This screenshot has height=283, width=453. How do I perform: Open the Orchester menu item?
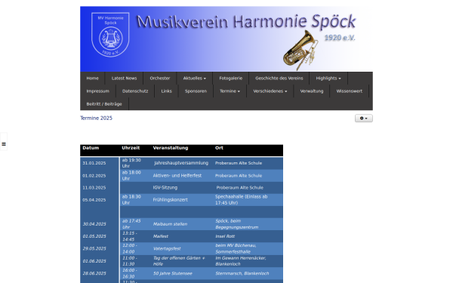coord(160,78)
